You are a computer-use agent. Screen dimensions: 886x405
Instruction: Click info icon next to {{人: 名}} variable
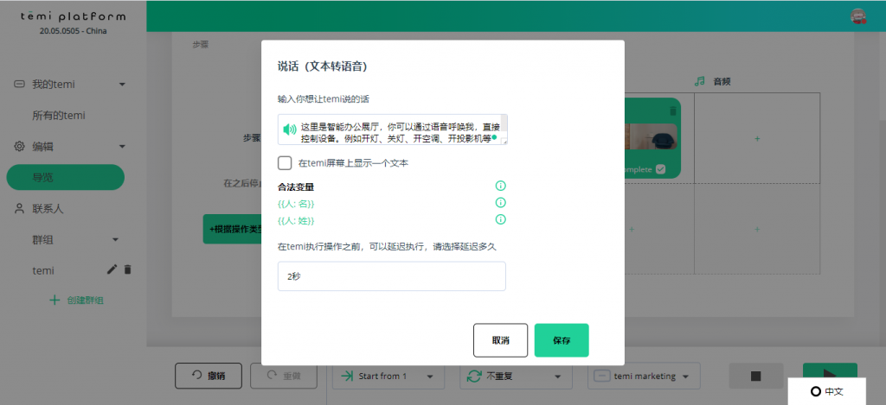click(x=500, y=202)
